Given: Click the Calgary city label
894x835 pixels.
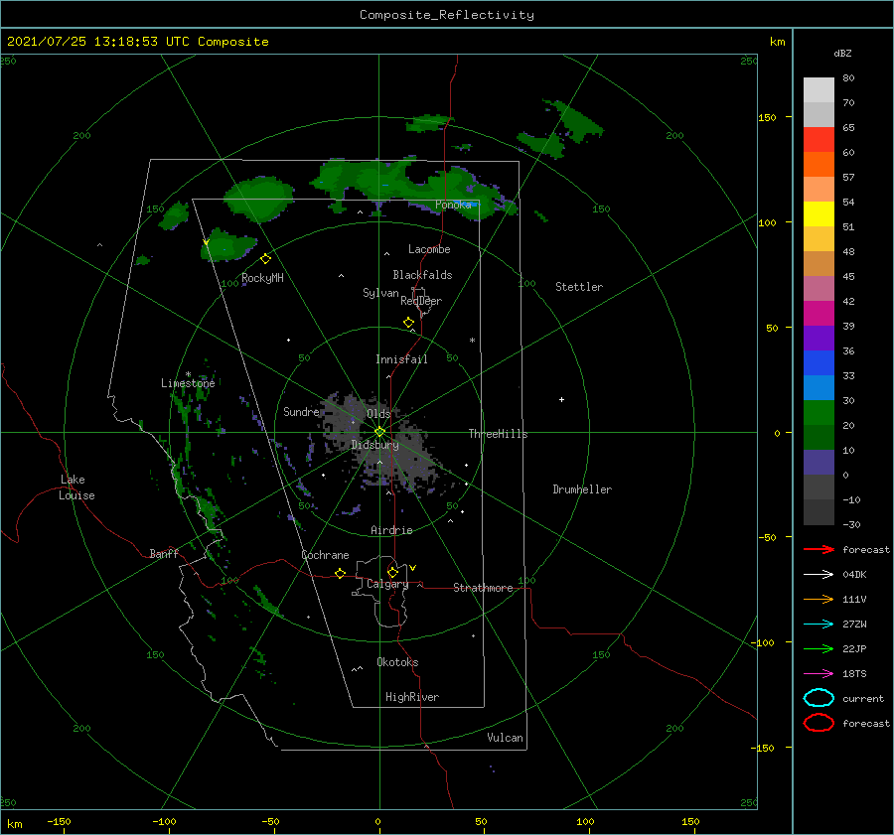Looking at the screenshot, I should [387, 584].
